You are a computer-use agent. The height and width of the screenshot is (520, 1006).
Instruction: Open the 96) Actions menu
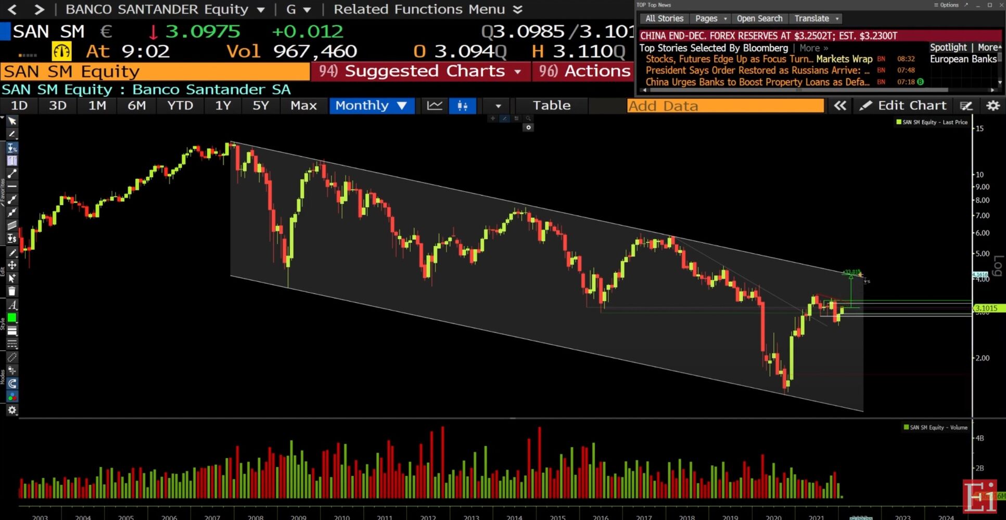point(583,71)
